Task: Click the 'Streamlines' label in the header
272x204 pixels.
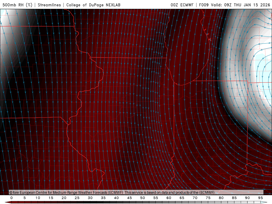Action: tap(49, 5)
